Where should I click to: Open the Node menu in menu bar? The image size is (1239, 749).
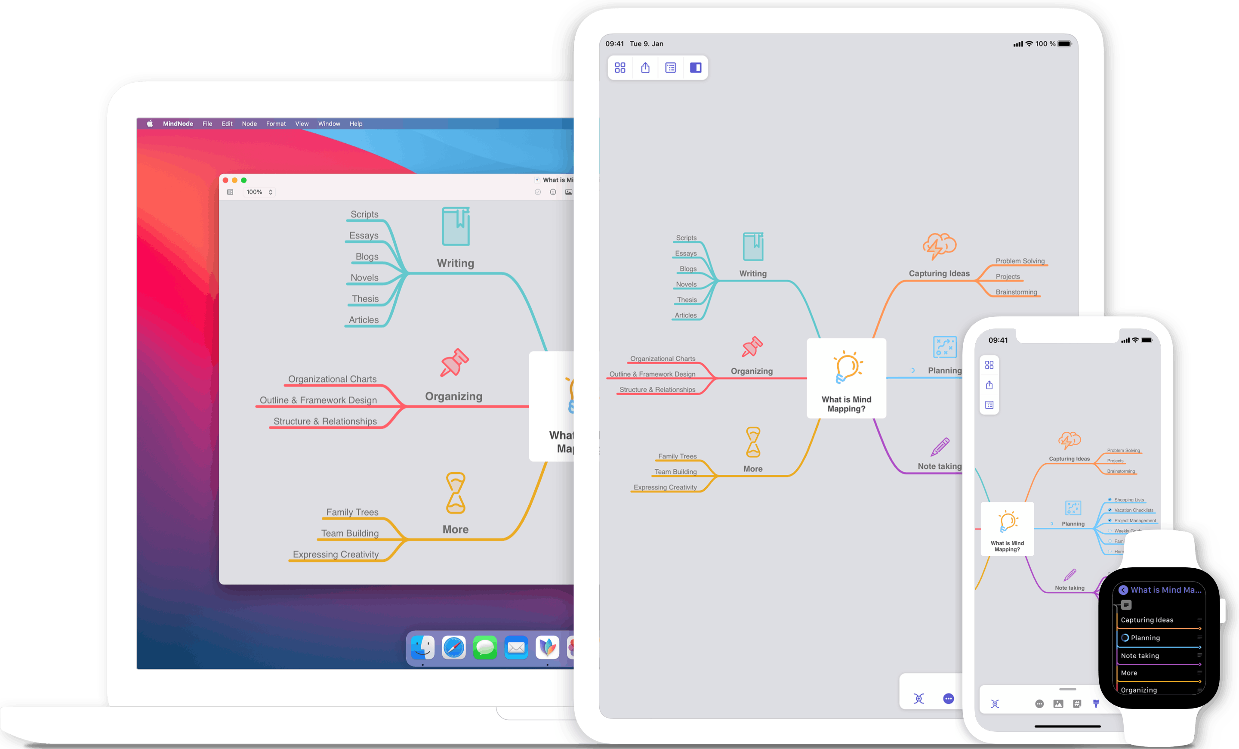249,124
